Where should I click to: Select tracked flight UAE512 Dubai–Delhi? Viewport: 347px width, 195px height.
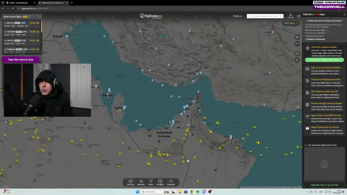pos(21,42)
